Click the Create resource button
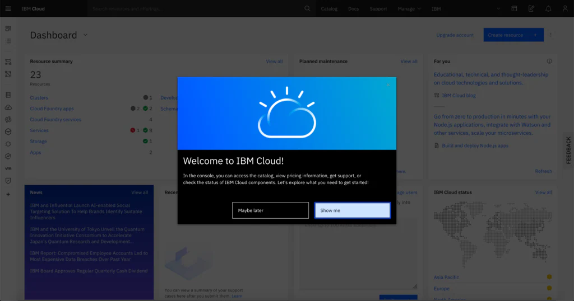Screen dimensions: 574x301 (x=513, y=35)
